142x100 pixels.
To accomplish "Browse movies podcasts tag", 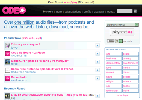I will (x=114, y=72).
